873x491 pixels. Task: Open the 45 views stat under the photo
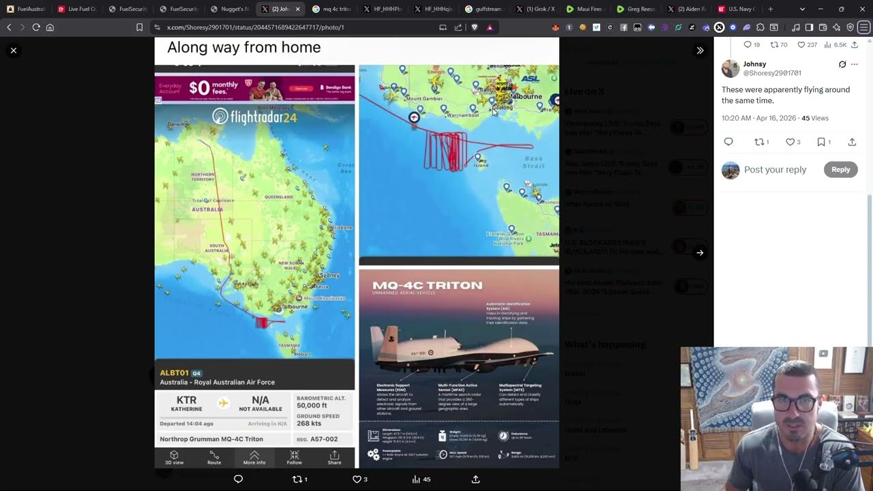point(421,479)
